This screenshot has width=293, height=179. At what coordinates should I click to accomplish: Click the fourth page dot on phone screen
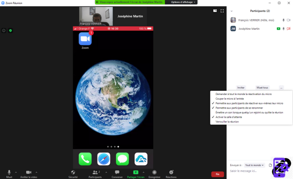(x=118, y=147)
